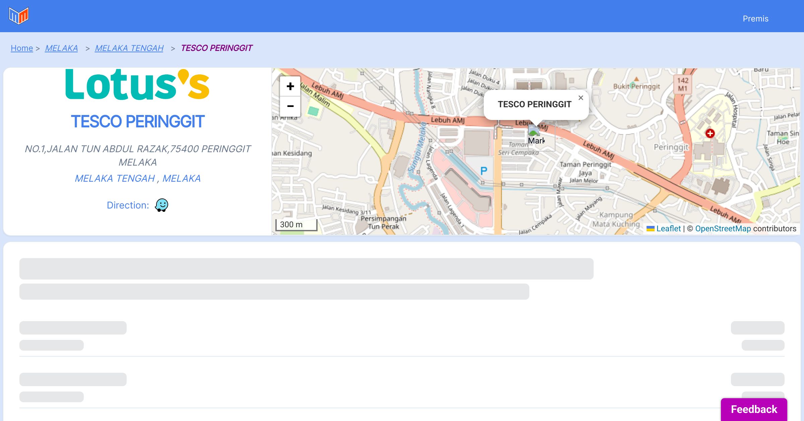
Task: Open Waze direction icon
Action: (161, 205)
